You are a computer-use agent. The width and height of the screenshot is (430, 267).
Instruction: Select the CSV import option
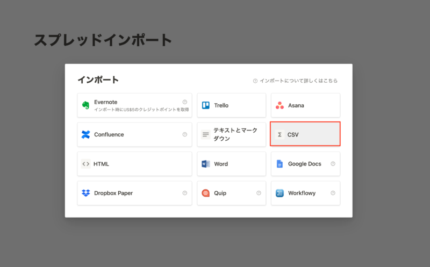pyautogui.click(x=305, y=134)
